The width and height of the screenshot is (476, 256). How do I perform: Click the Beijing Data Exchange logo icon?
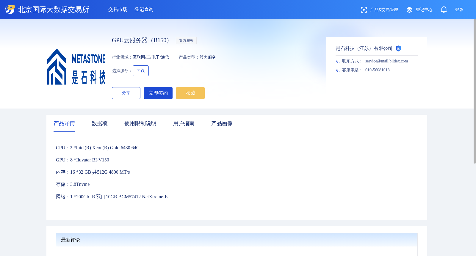click(x=10, y=10)
